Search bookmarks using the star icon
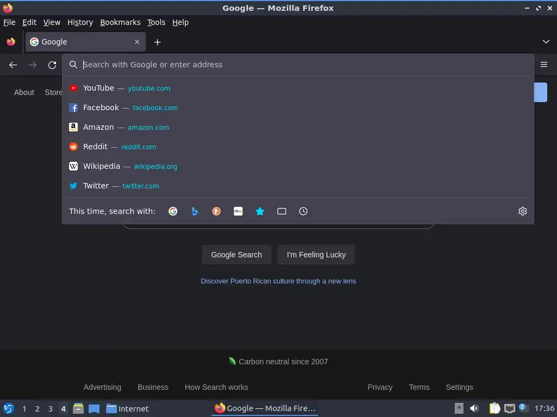 [260, 211]
